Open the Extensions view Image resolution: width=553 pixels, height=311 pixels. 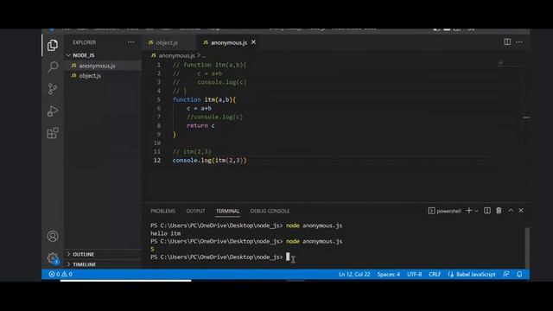(53, 133)
